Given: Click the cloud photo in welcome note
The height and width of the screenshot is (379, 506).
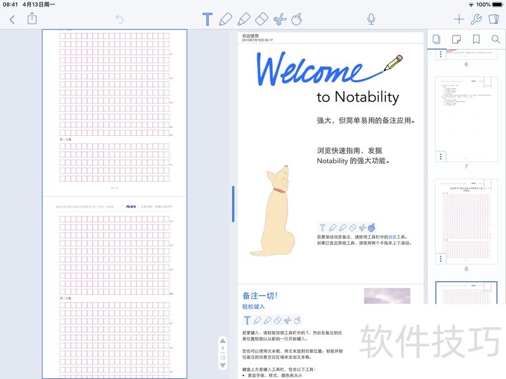Looking at the screenshot, I should point(387,296).
